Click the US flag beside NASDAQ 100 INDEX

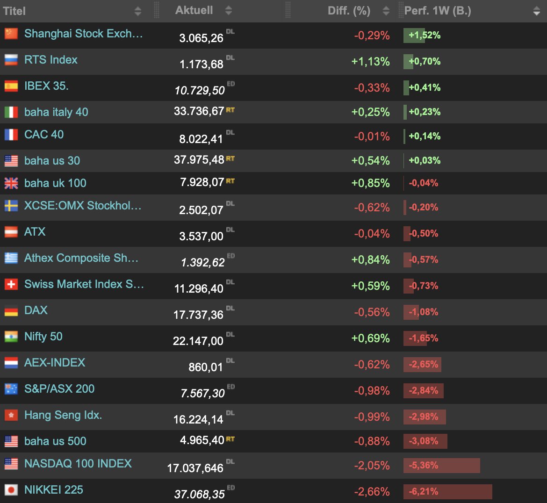pos(11,464)
